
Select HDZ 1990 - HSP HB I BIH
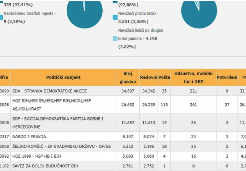click(37, 156)
